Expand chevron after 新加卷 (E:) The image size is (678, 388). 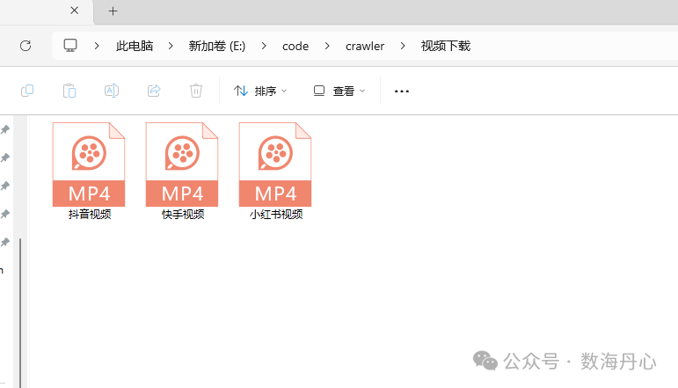[264, 46]
